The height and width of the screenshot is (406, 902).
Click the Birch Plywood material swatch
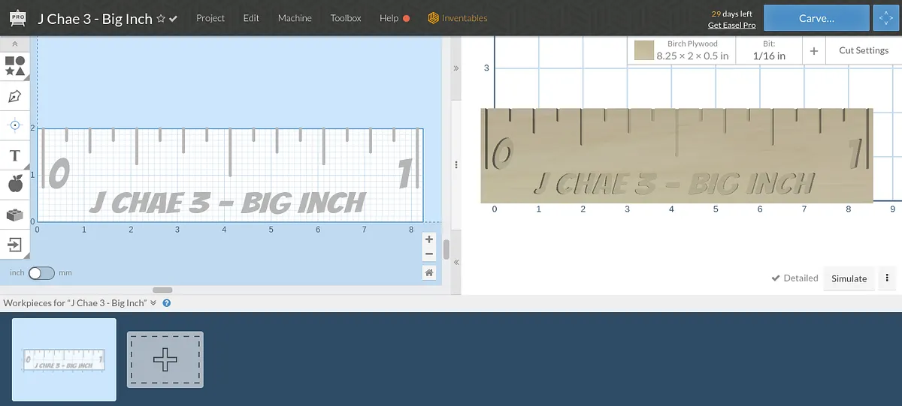coord(643,50)
